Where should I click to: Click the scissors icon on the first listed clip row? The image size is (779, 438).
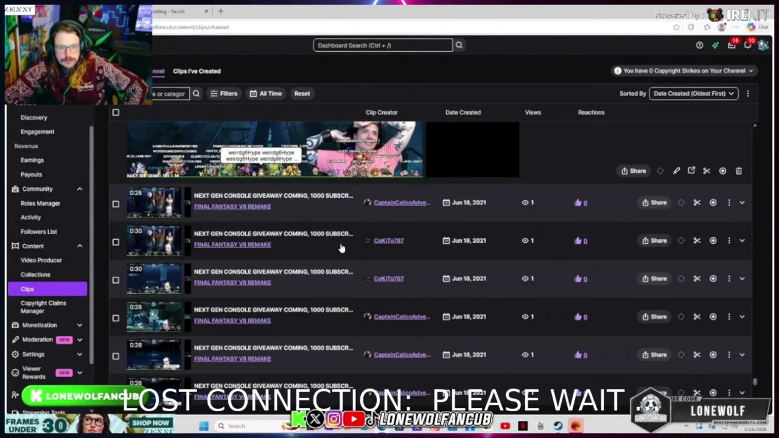pyautogui.click(x=697, y=203)
